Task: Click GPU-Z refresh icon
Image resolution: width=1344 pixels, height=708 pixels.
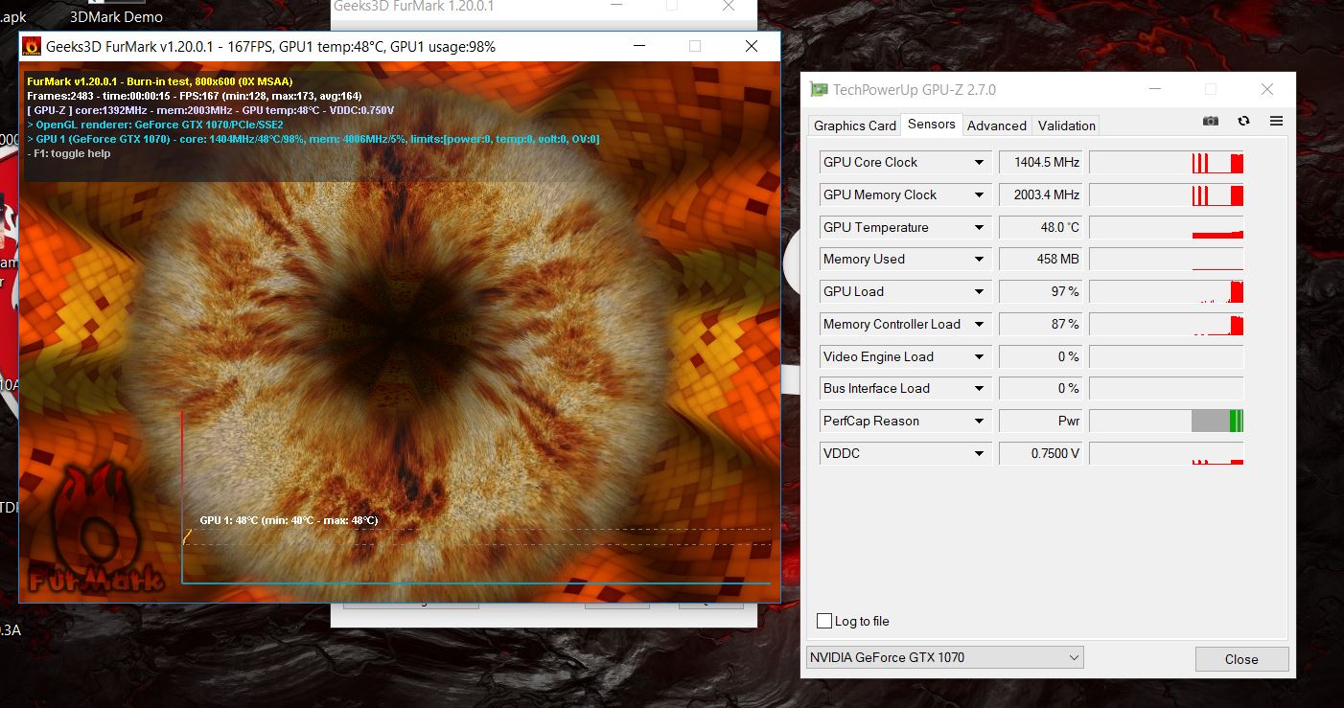Action: tap(1243, 121)
